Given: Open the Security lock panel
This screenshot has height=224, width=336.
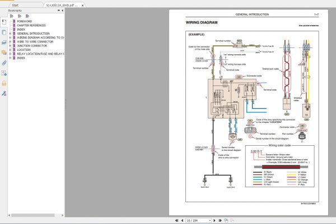Looking at the screenshot, I should click(4, 83).
